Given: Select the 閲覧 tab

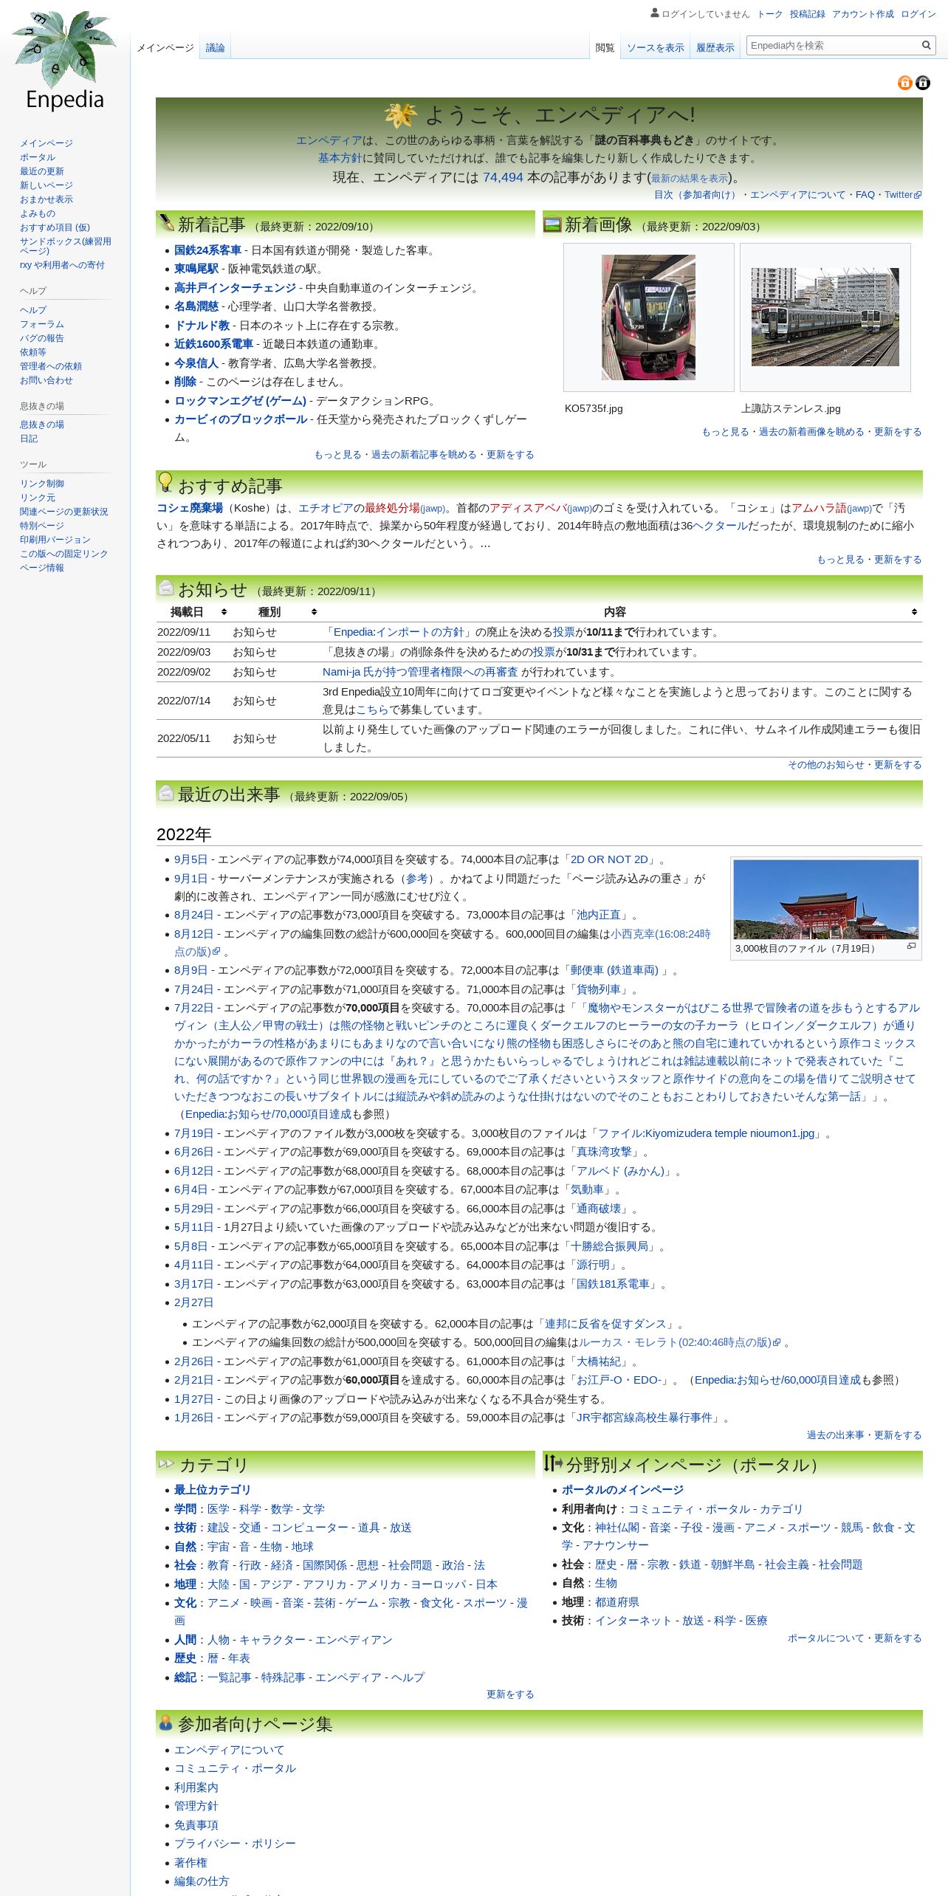Looking at the screenshot, I should 605,48.
